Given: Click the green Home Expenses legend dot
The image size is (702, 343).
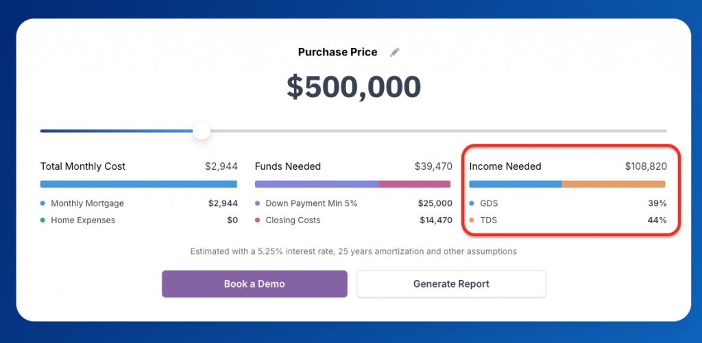Looking at the screenshot, I should (x=43, y=220).
